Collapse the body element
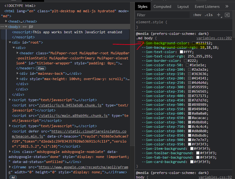This screenshot has height=179, width=235. click(x=6, y=27)
